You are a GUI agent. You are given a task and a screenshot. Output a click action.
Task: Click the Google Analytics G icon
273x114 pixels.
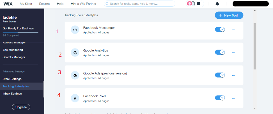pyautogui.click(x=75, y=52)
